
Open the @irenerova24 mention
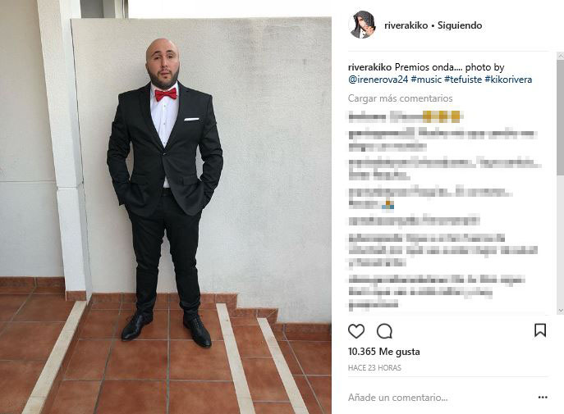pos(378,80)
